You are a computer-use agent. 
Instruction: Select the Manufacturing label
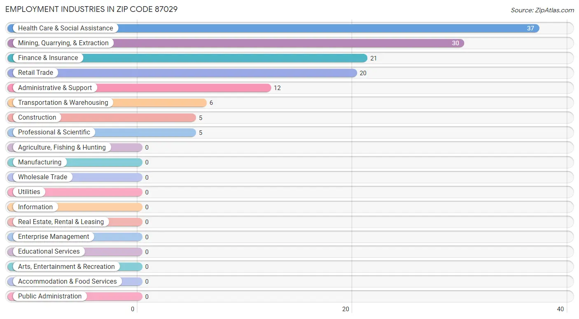tap(40, 162)
